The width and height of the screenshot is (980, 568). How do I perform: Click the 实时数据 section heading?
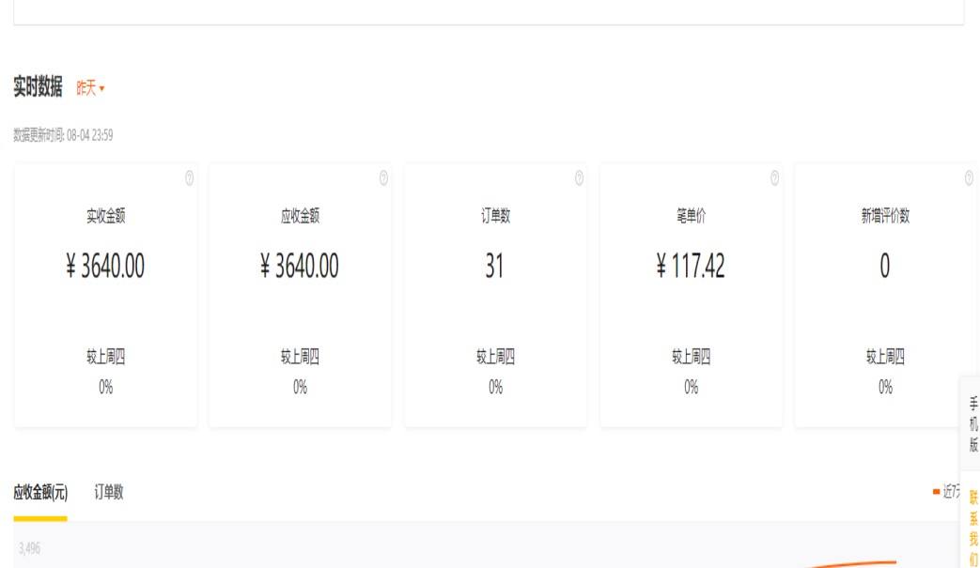coord(38,87)
